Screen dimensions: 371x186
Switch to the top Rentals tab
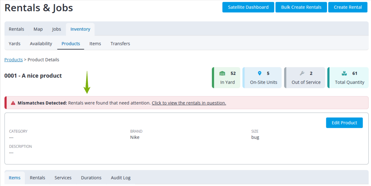coord(16,29)
